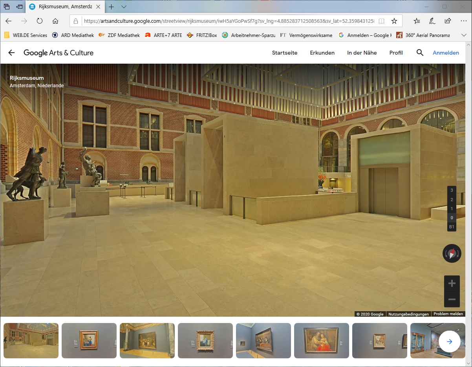The image size is (472, 367).
Task: Open the ARD Mediathek bookmark
Action: 73,35
